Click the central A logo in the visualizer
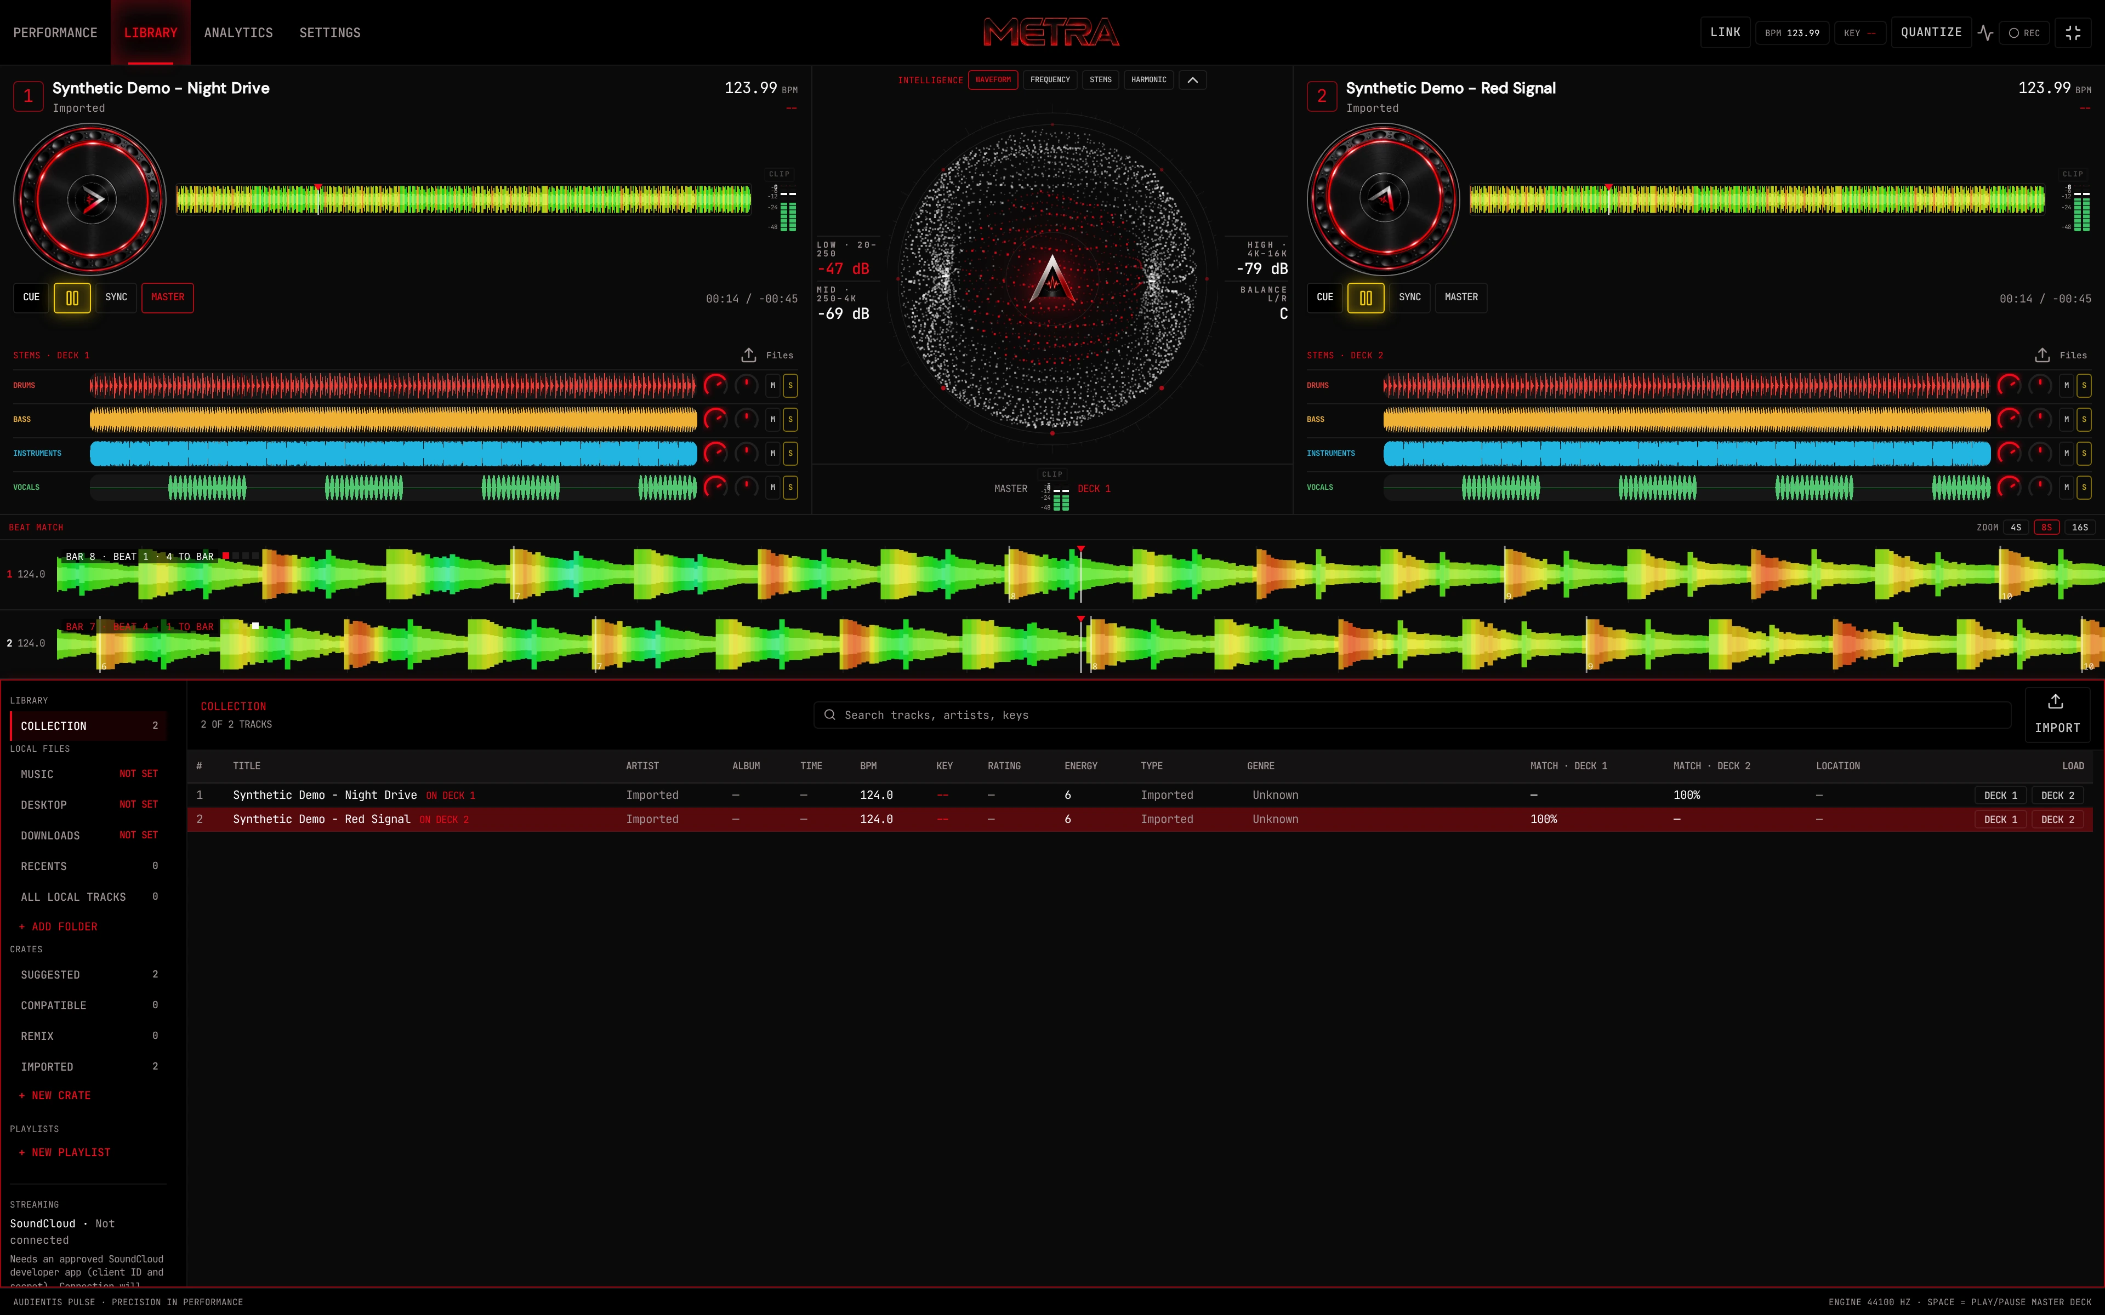The width and height of the screenshot is (2105, 1315). coord(1052,279)
